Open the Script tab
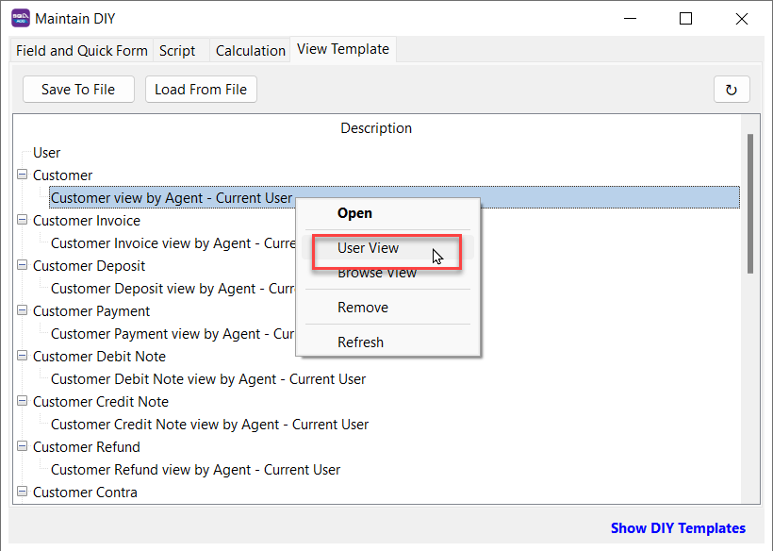This screenshot has height=551, width=773. [177, 51]
